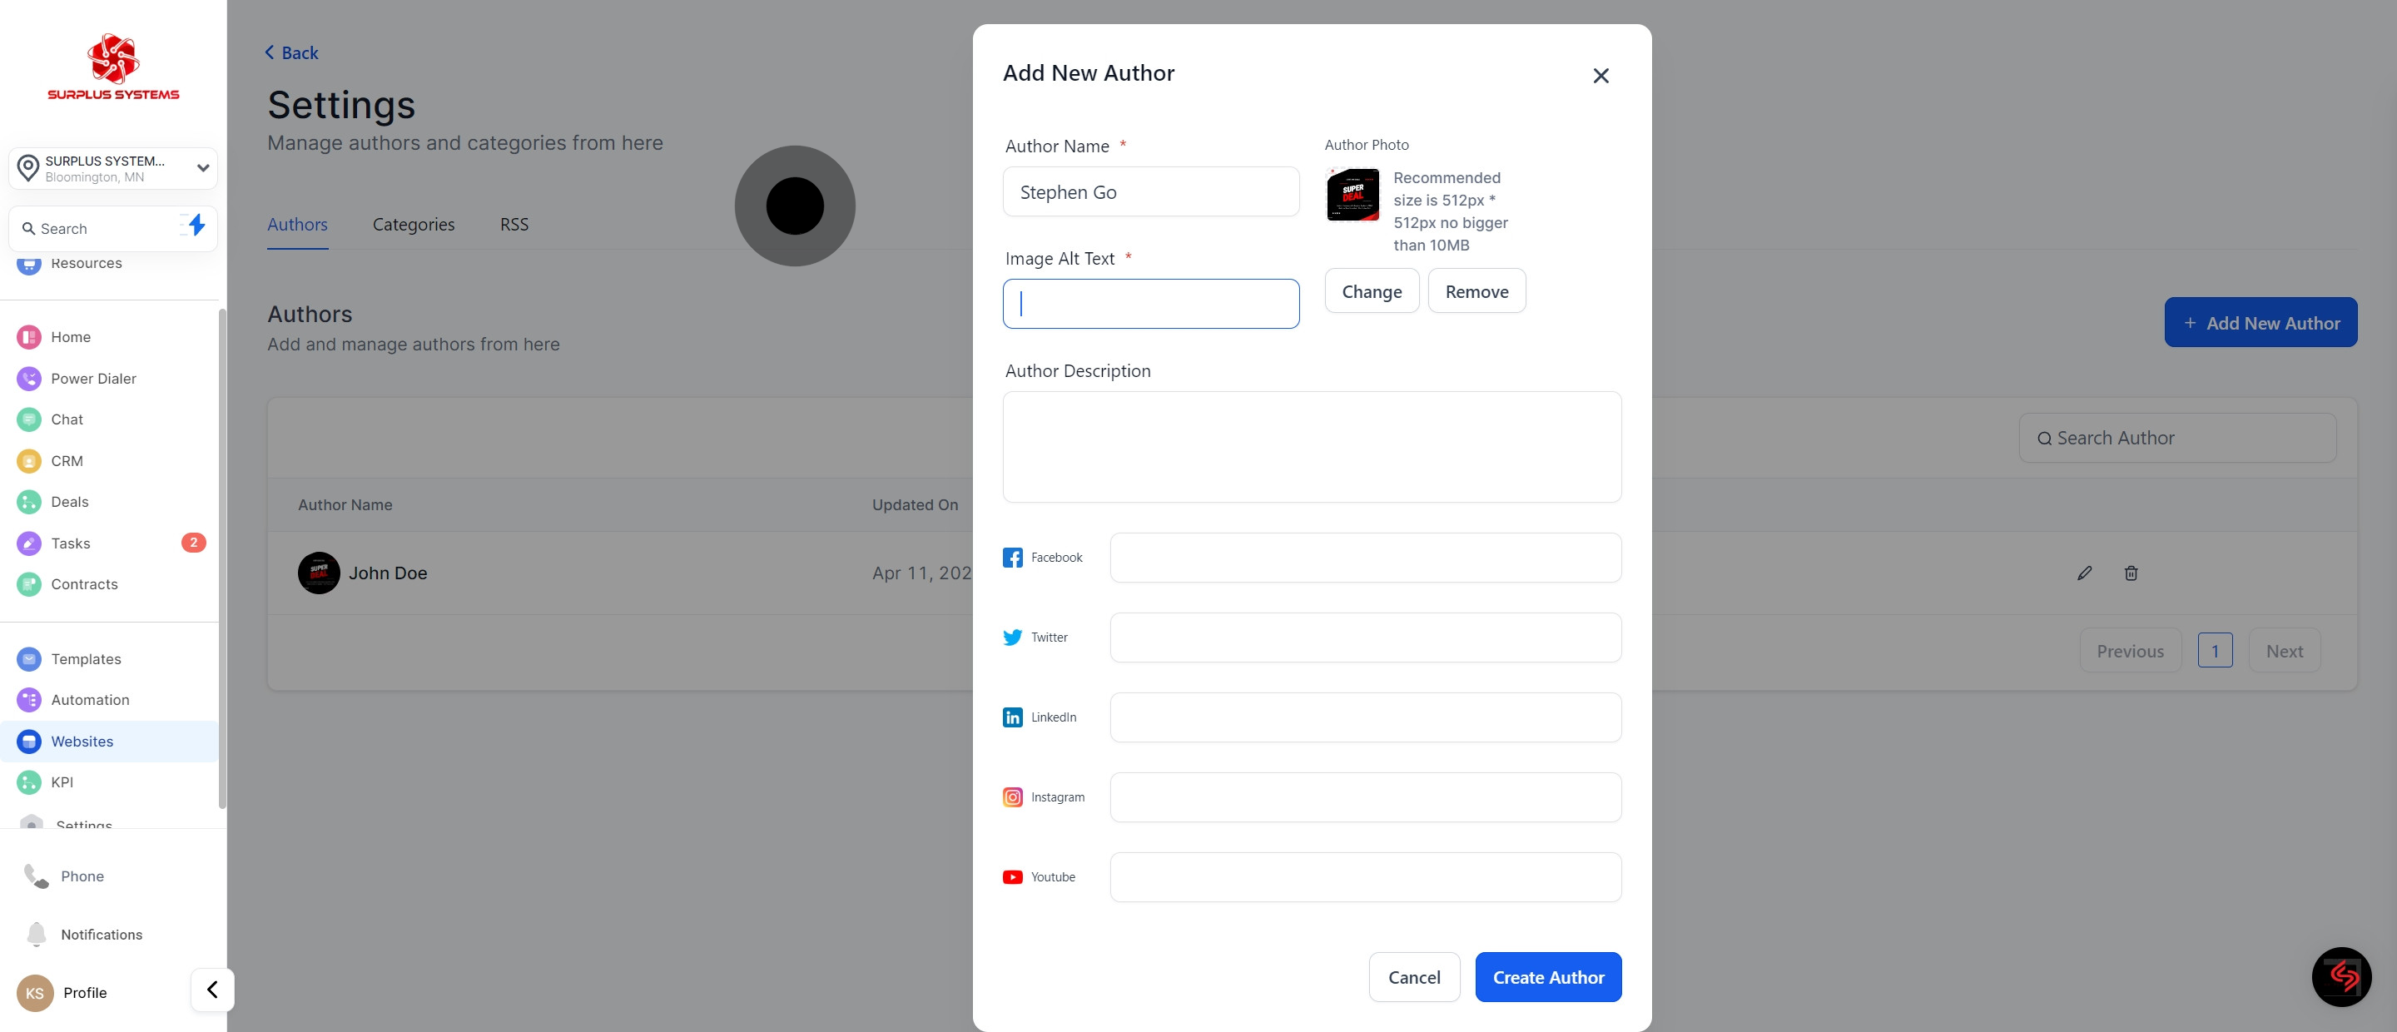Click the trash delete icon for John Doe
The image size is (2397, 1032).
tap(2131, 573)
